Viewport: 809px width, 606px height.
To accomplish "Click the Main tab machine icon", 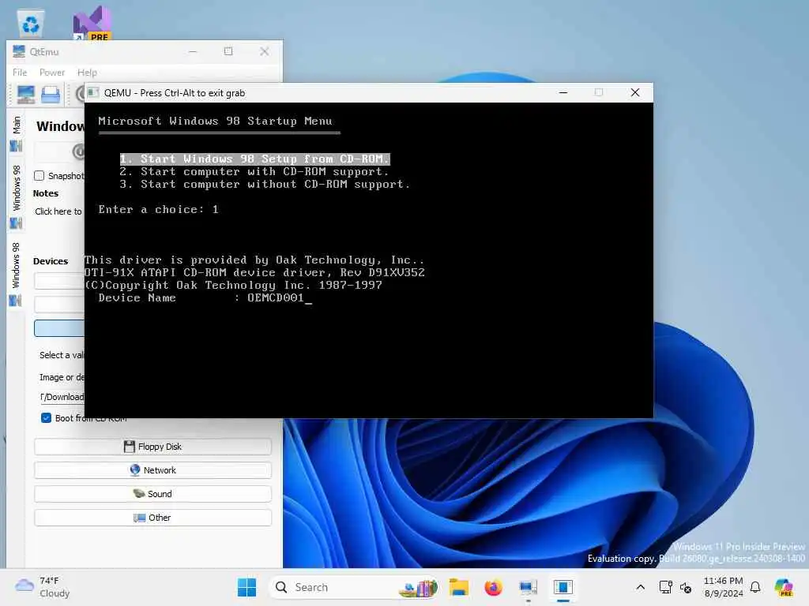I will point(17,146).
